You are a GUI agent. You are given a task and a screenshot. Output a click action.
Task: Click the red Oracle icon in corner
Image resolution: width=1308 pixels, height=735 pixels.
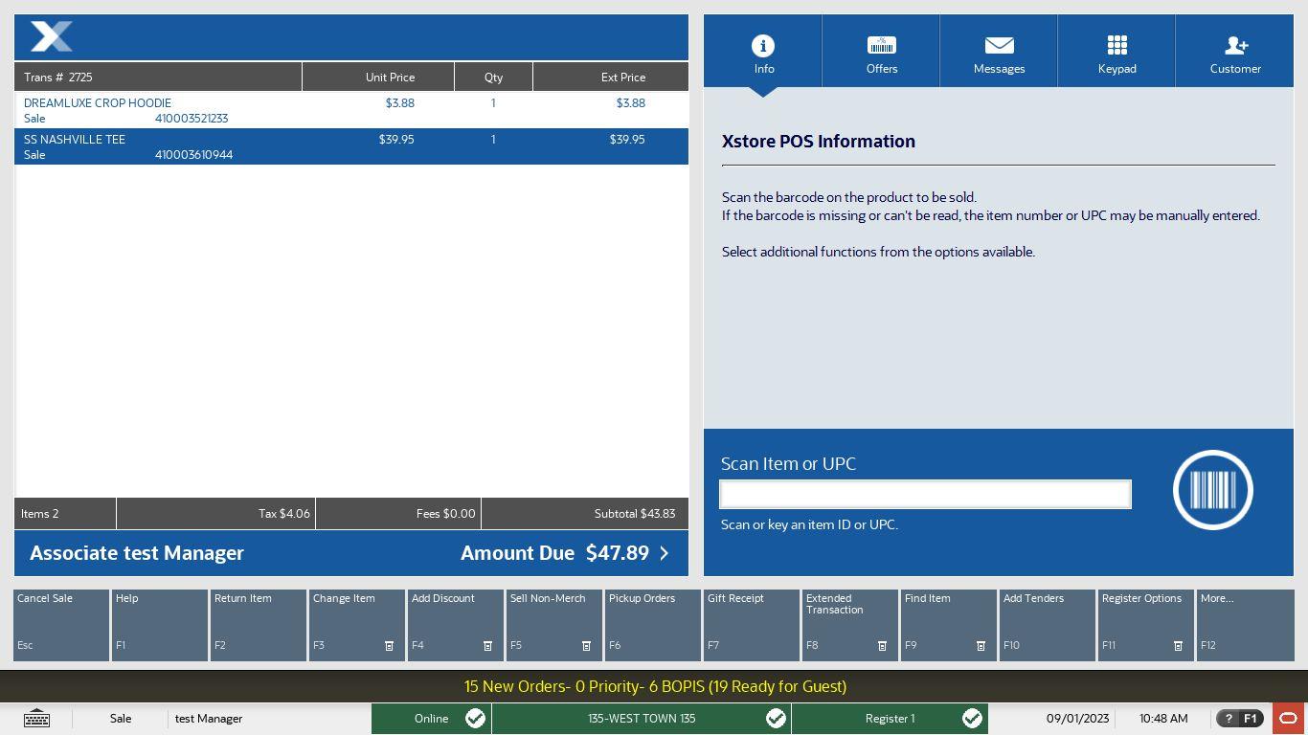[1289, 719]
